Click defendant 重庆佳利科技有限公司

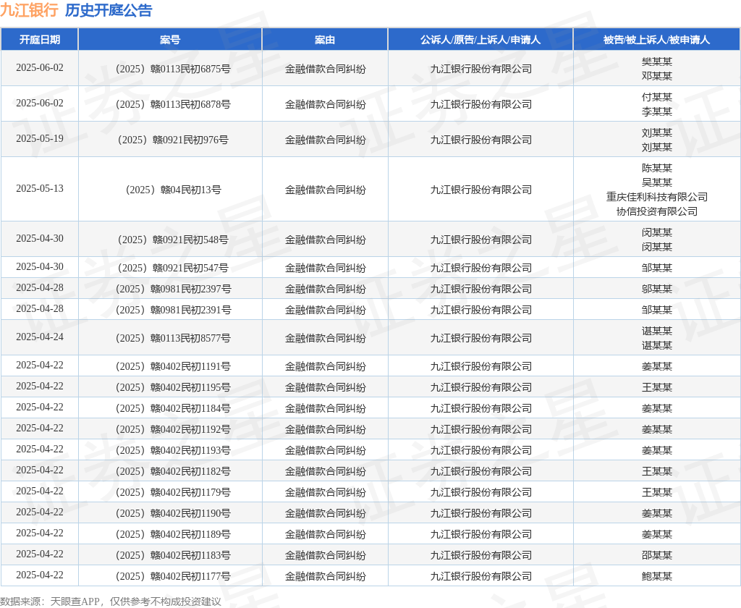click(x=657, y=197)
